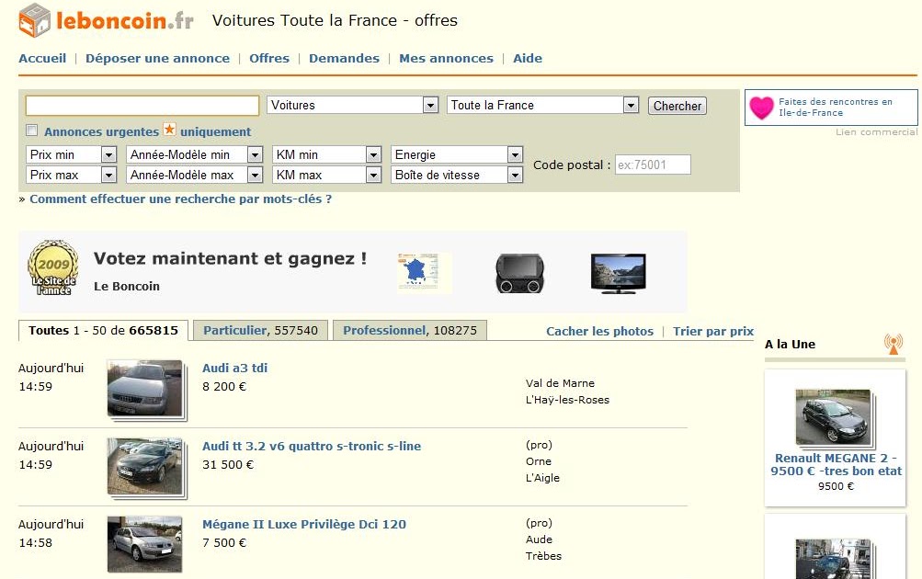Select the Toutes listings tab
This screenshot has width=922, height=579.
(103, 330)
